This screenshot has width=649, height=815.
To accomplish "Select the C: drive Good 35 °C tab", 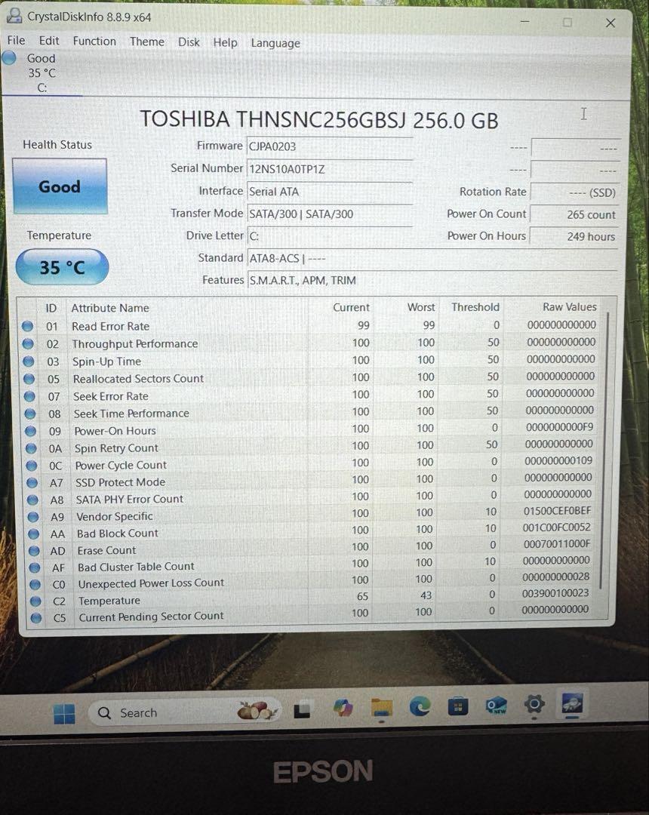I will (42, 73).
